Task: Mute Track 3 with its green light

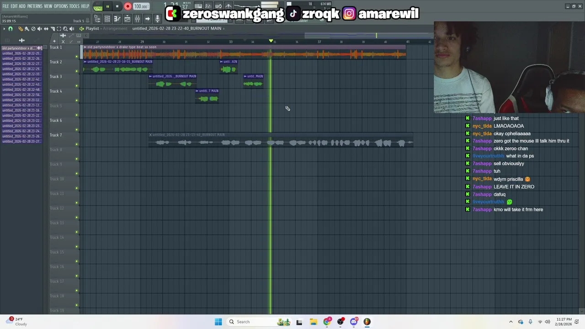Action: click(x=76, y=86)
